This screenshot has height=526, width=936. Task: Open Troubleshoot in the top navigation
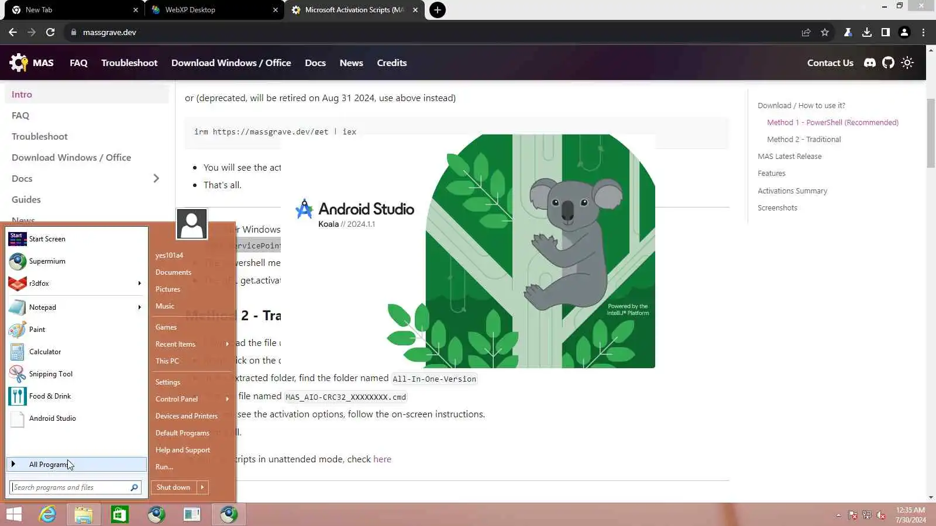point(129,63)
